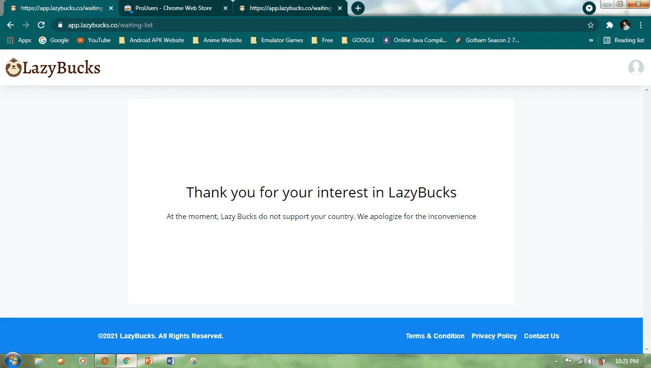Viewport: 651px width, 368px height.
Task: Open the power plug tray icon
Action: pyautogui.click(x=603, y=361)
